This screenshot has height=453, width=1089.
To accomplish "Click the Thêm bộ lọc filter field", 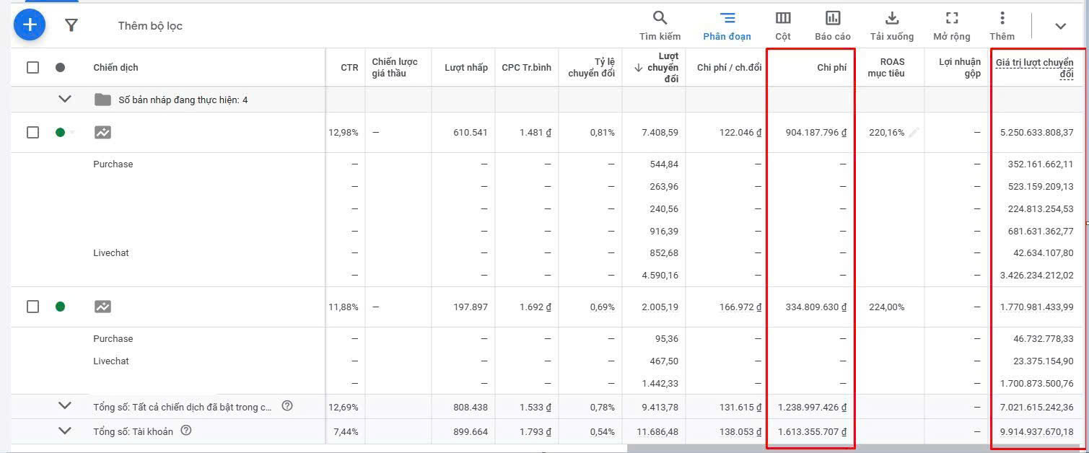I will coord(150,26).
